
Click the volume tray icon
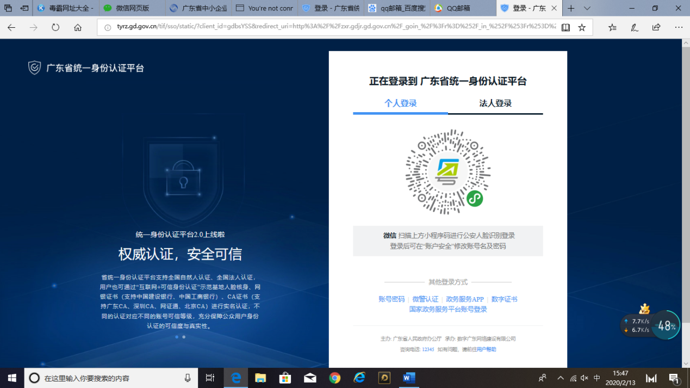(x=585, y=378)
